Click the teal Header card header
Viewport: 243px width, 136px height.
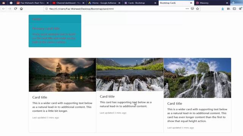[55, 19]
